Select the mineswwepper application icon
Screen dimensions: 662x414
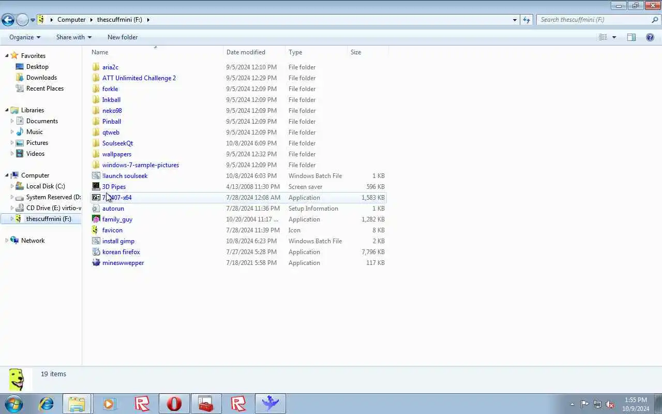pos(96,263)
